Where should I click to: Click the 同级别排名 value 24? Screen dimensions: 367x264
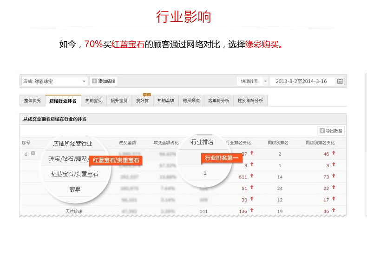[280, 189]
